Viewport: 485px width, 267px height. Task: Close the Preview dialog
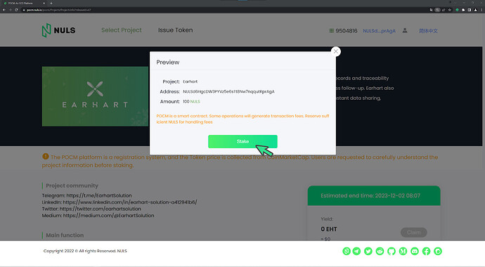(335, 51)
